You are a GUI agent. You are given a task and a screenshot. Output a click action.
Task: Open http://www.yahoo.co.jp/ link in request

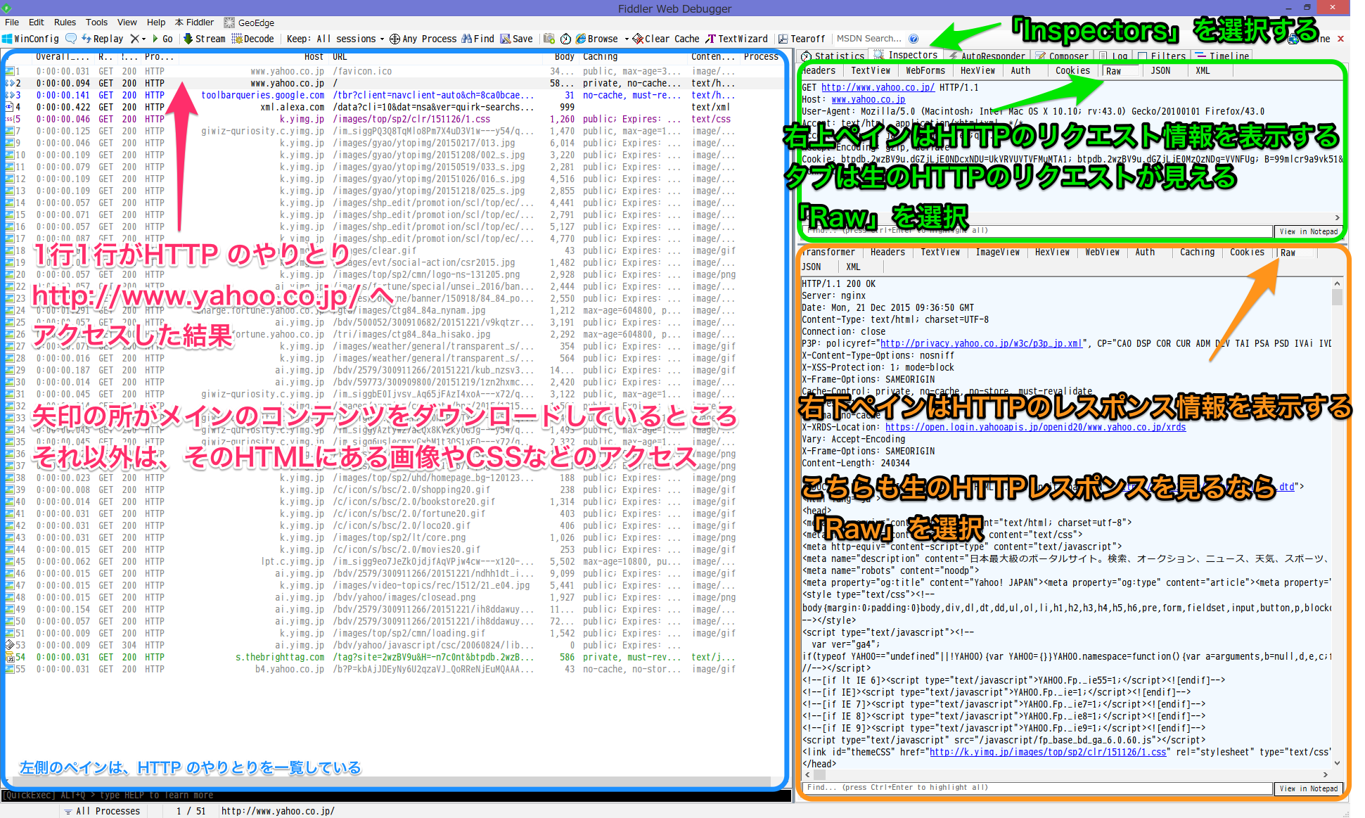pyautogui.click(x=878, y=87)
